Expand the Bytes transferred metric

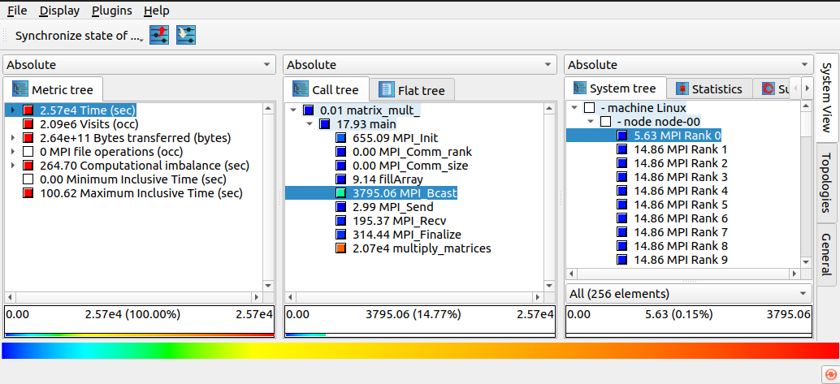[x=13, y=138]
